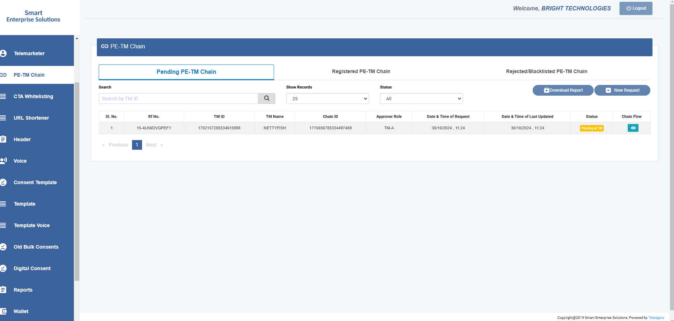
Task: Create a New Request
Action: [x=622, y=90]
